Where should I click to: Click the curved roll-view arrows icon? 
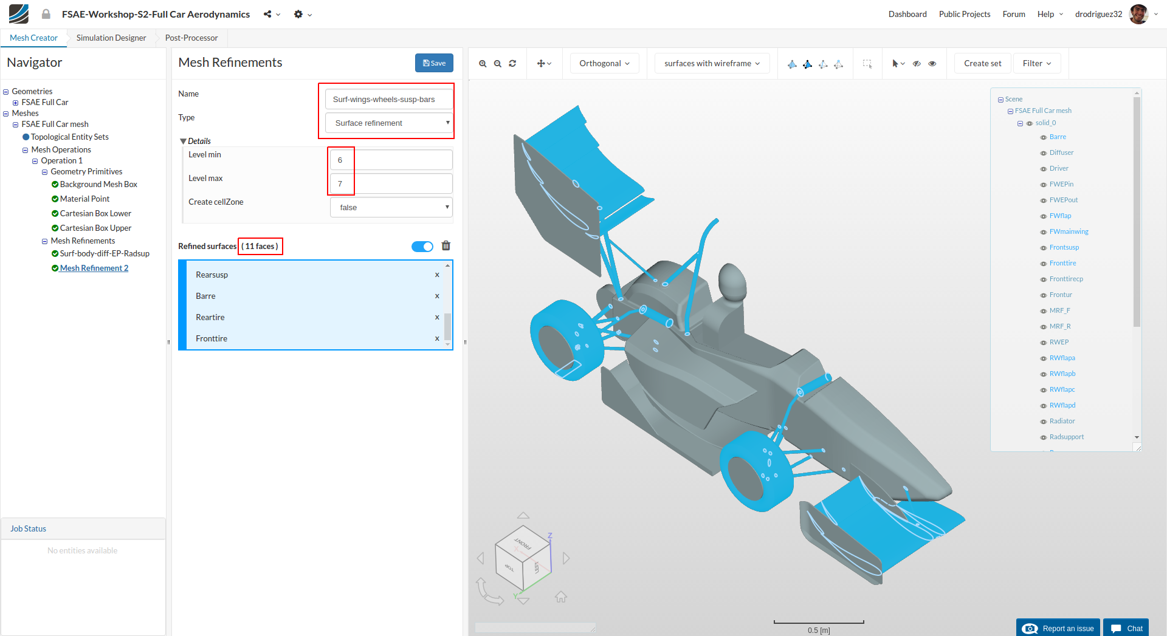pyautogui.click(x=489, y=592)
